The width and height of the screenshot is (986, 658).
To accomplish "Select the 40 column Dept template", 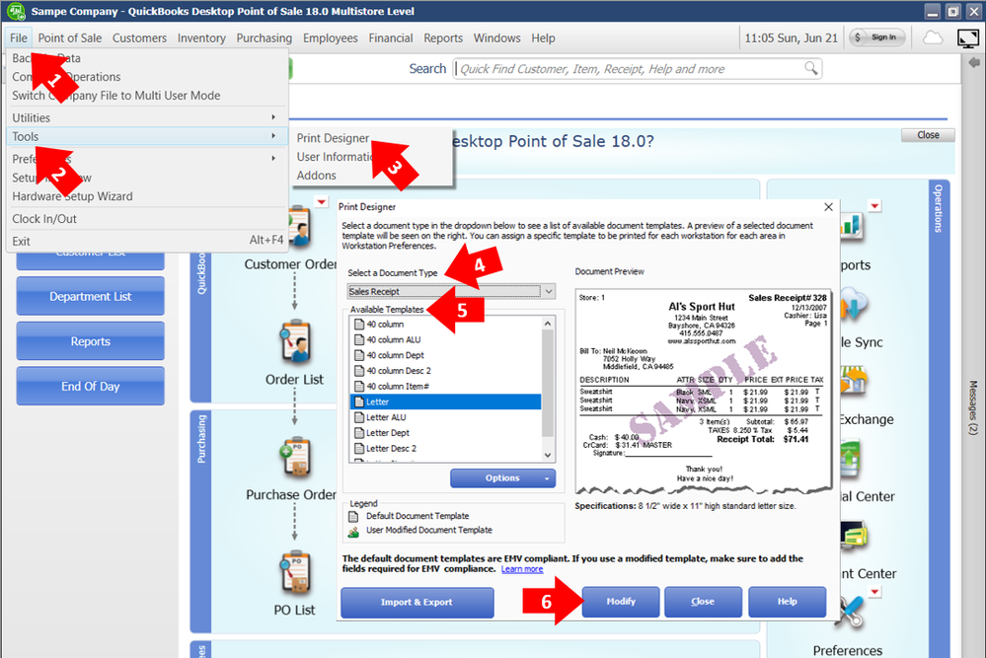I will tap(445, 355).
